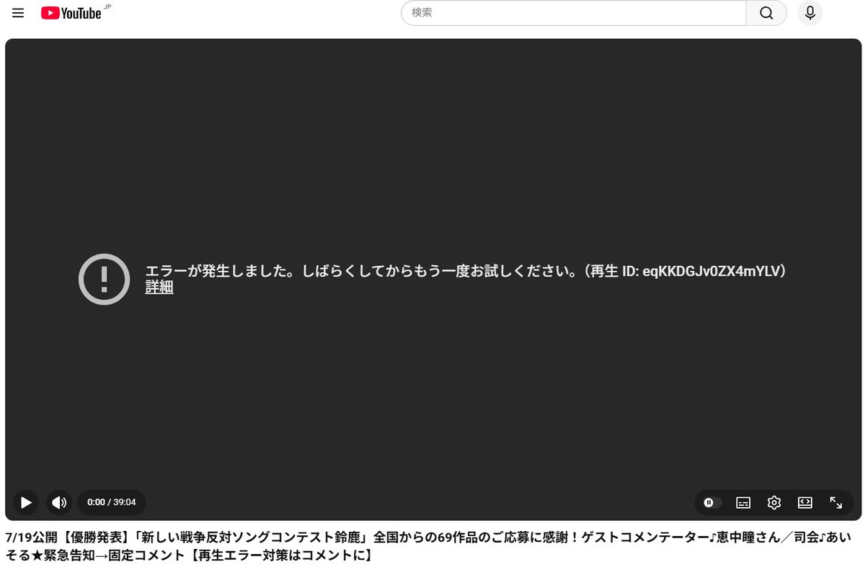Mute the video with the speaker icon
865x567 pixels.
pyautogui.click(x=59, y=503)
